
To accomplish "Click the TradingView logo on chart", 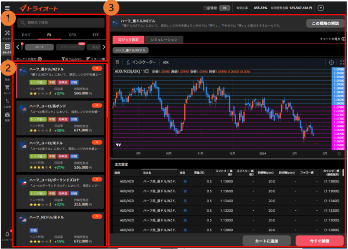I will click(x=118, y=145).
